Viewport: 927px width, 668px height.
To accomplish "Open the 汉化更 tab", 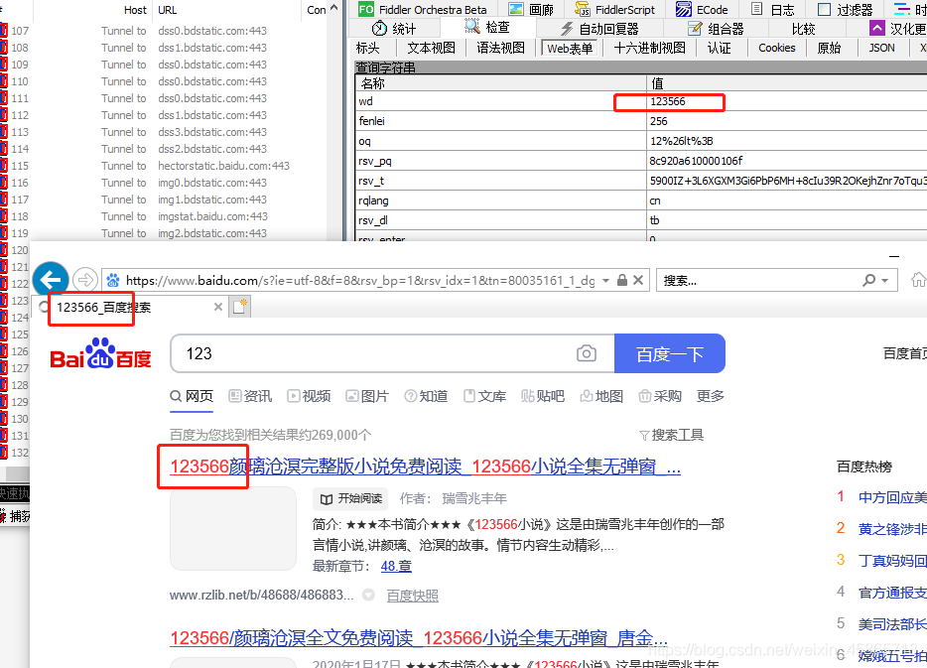I will (x=898, y=29).
